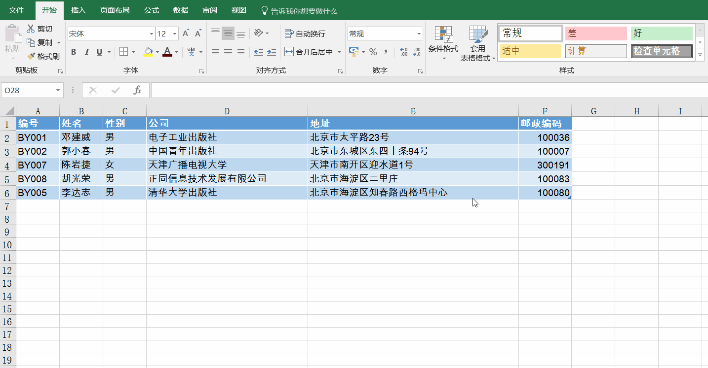Align text right
The height and width of the screenshot is (368, 708).
coord(241,52)
